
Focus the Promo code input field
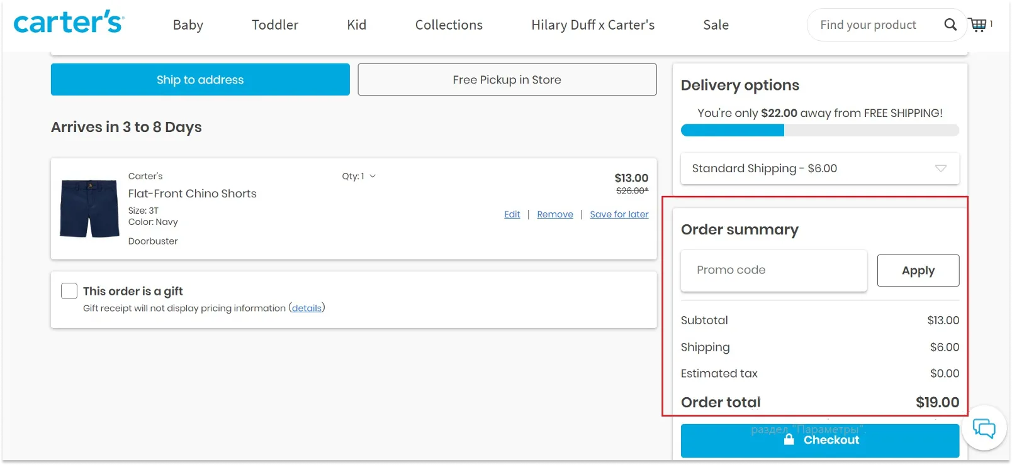(773, 270)
